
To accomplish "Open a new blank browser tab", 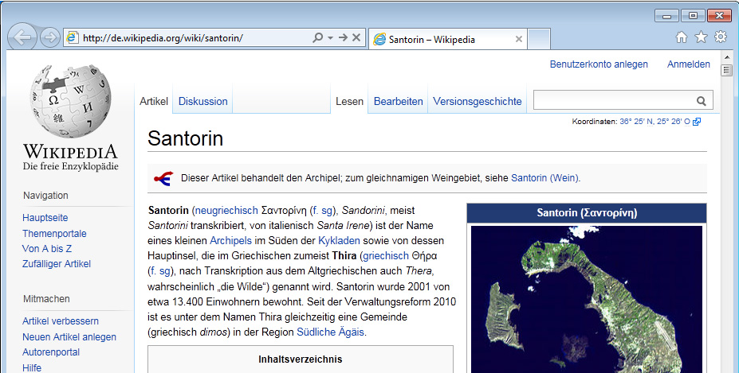I will 538,39.
